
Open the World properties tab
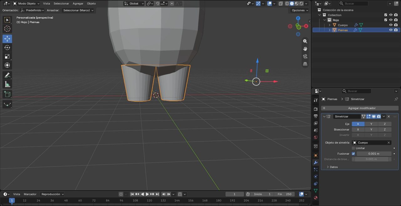click(x=315, y=138)
